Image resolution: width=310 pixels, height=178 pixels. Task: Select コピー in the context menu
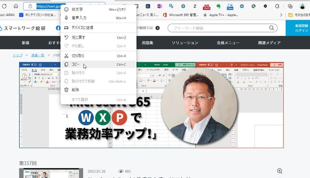coord(76,64)
